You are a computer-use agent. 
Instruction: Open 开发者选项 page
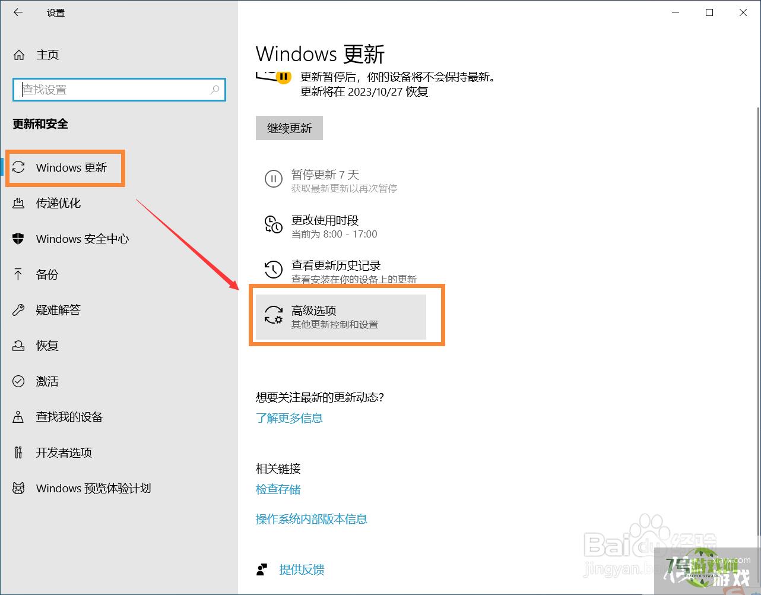pyautogui.click(x=64, y=452)
